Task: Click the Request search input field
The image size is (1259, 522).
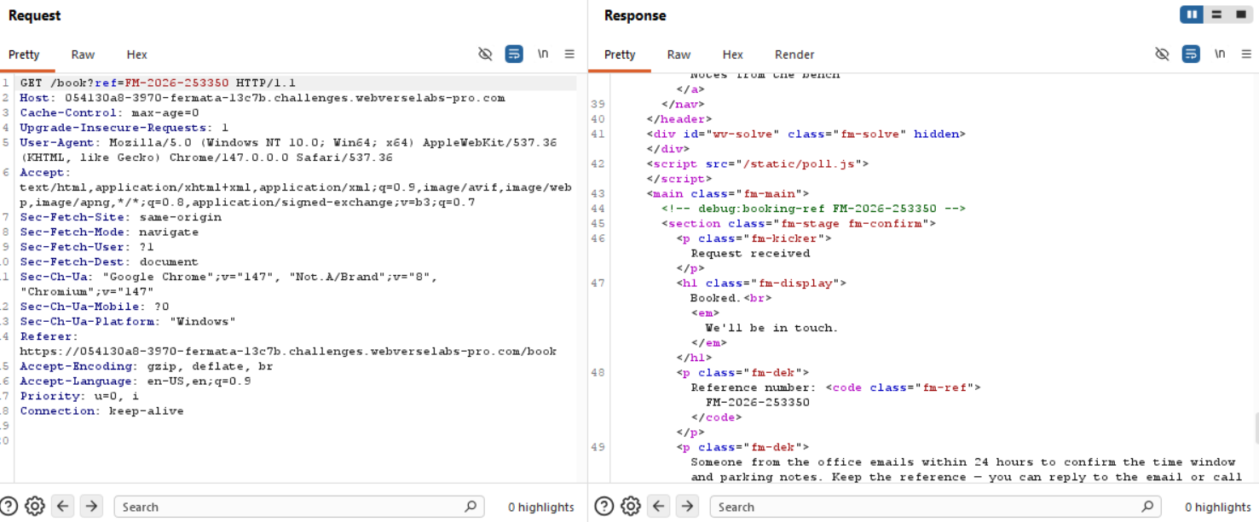Action: pos(290,507)
